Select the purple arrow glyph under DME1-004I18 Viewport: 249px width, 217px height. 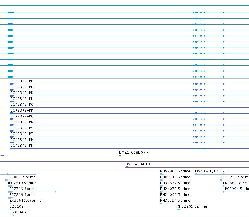pos(127,167)
